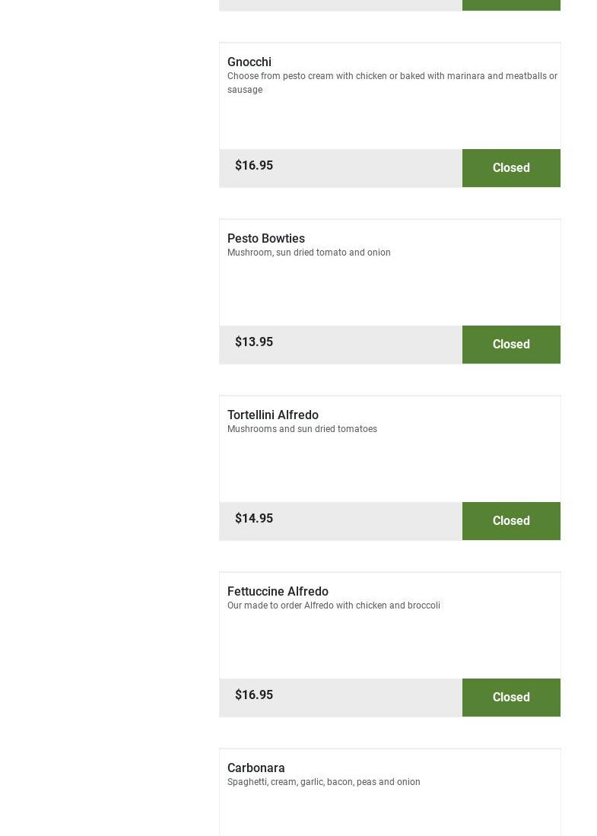Select the Pesto Bowties item name
This screenshot has height=836, width=597.
tap(266, 239)
